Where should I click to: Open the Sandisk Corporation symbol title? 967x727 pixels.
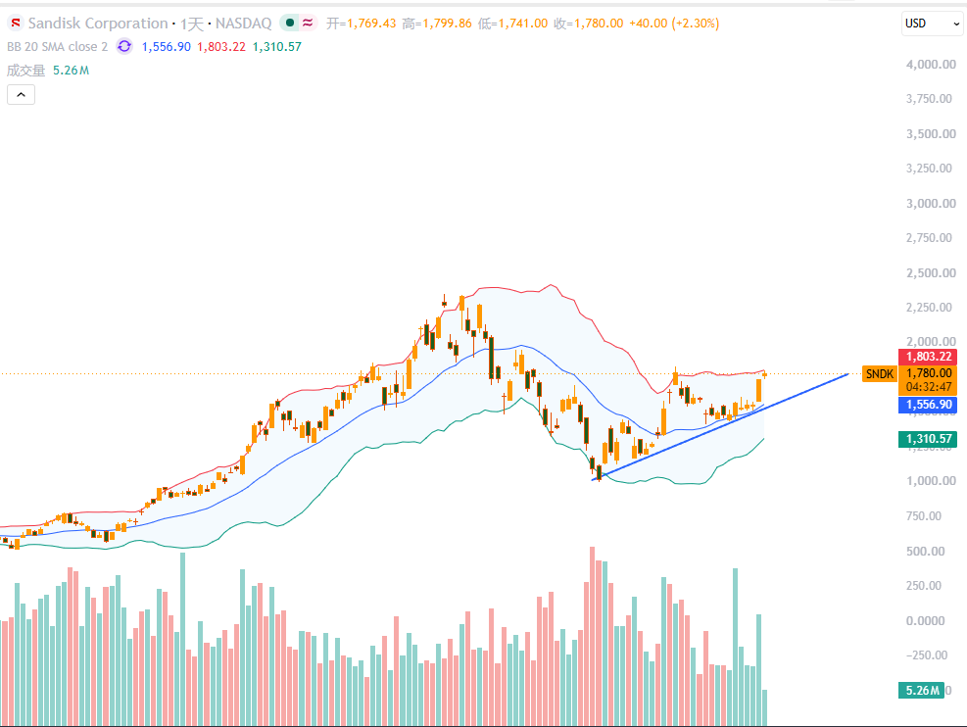coord(98,24)
